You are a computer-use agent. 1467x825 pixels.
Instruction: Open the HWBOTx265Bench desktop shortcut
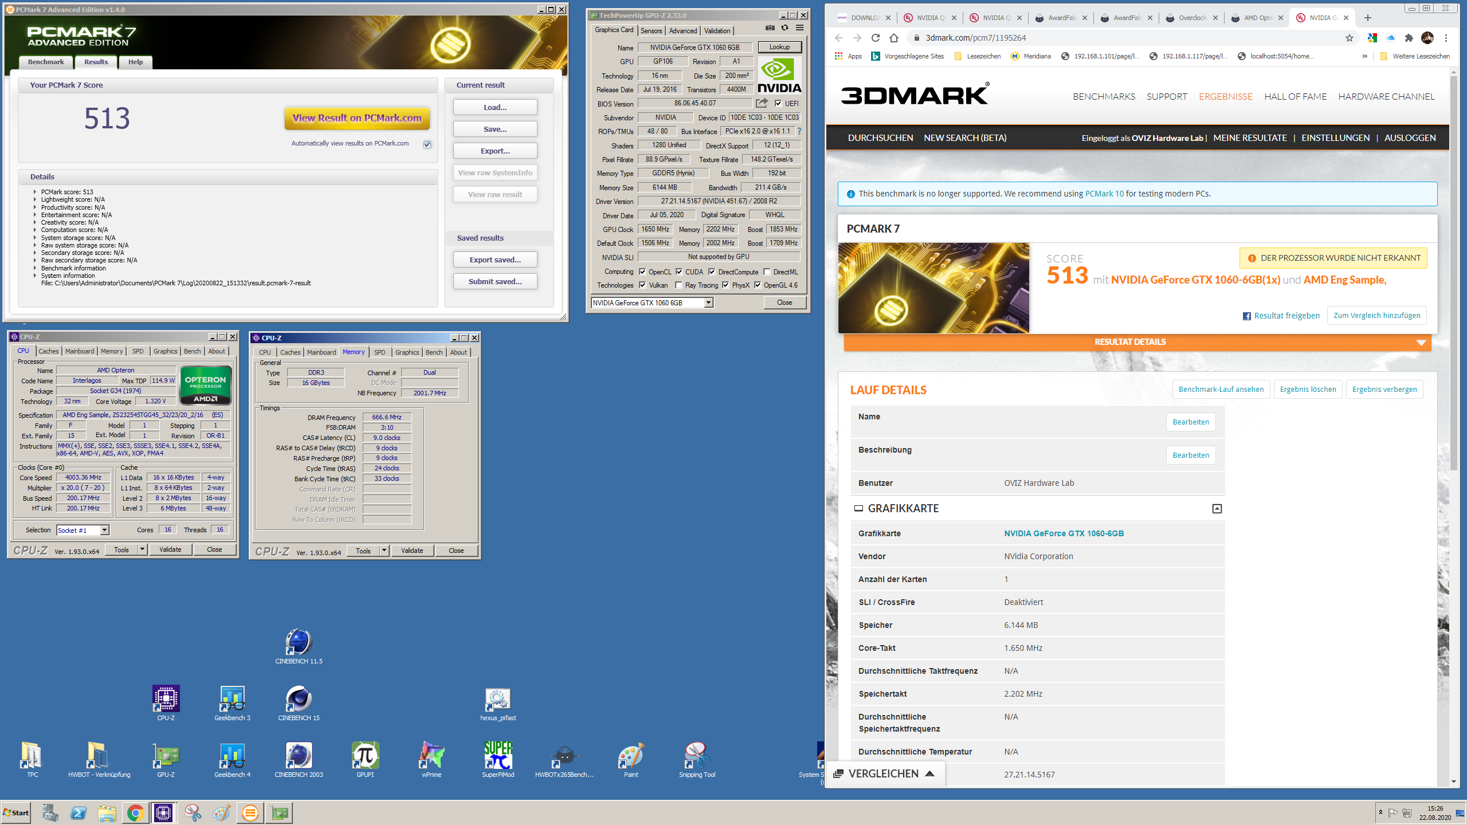tap(564, 759)
